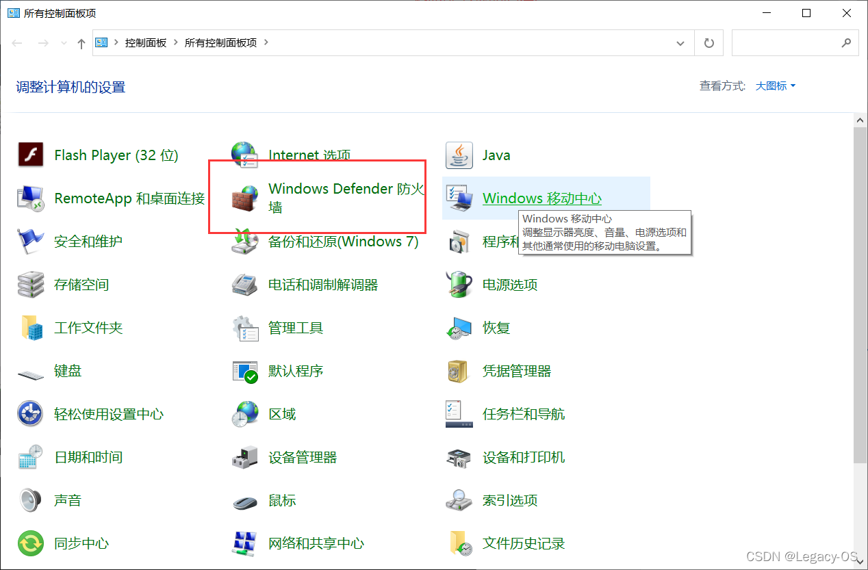The width and height of the screenshot is (868, 570).
Task: Click the search magnifier icon
Action: (x=846, y=43)
